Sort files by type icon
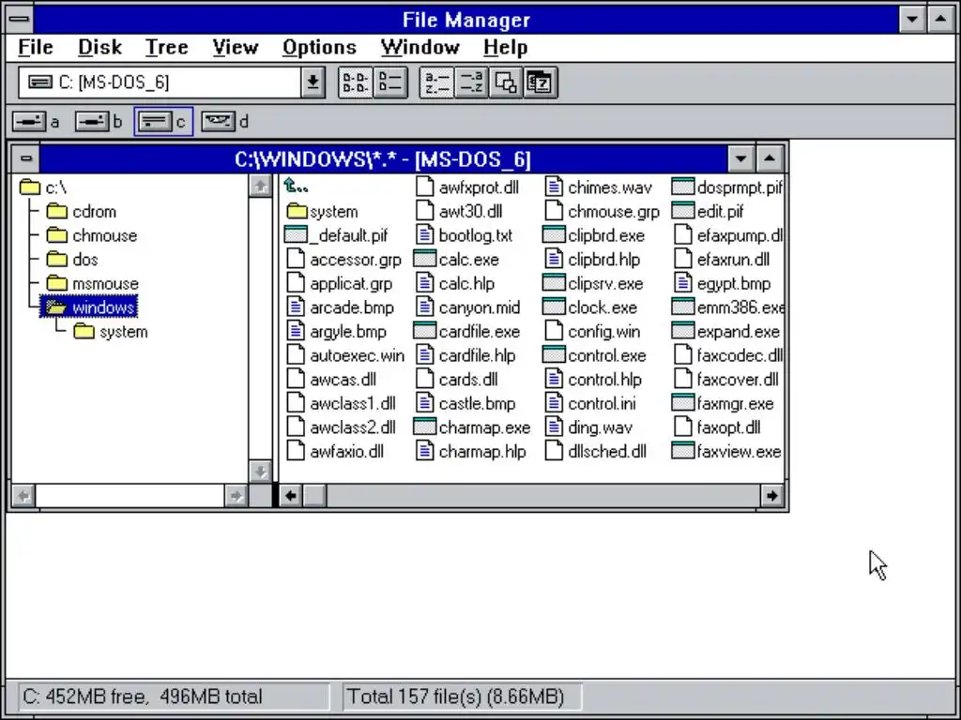The width and height of the screenshot is (961, 720). (x=471, y=82)
